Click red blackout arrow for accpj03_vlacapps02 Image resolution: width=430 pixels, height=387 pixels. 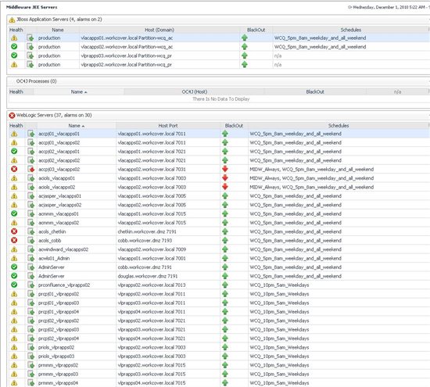[225, 169]
